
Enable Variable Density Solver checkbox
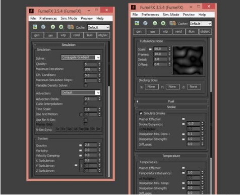(86, 85)
